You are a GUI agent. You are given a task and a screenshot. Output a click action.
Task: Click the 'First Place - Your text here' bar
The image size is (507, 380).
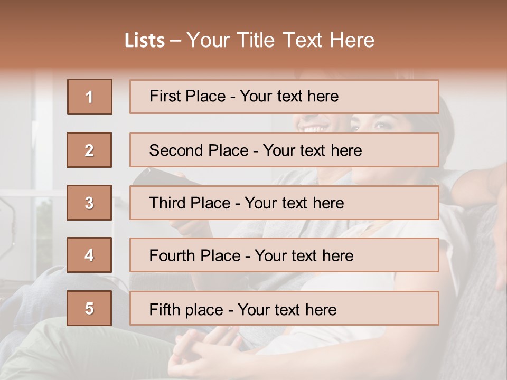tap(284, 97)
